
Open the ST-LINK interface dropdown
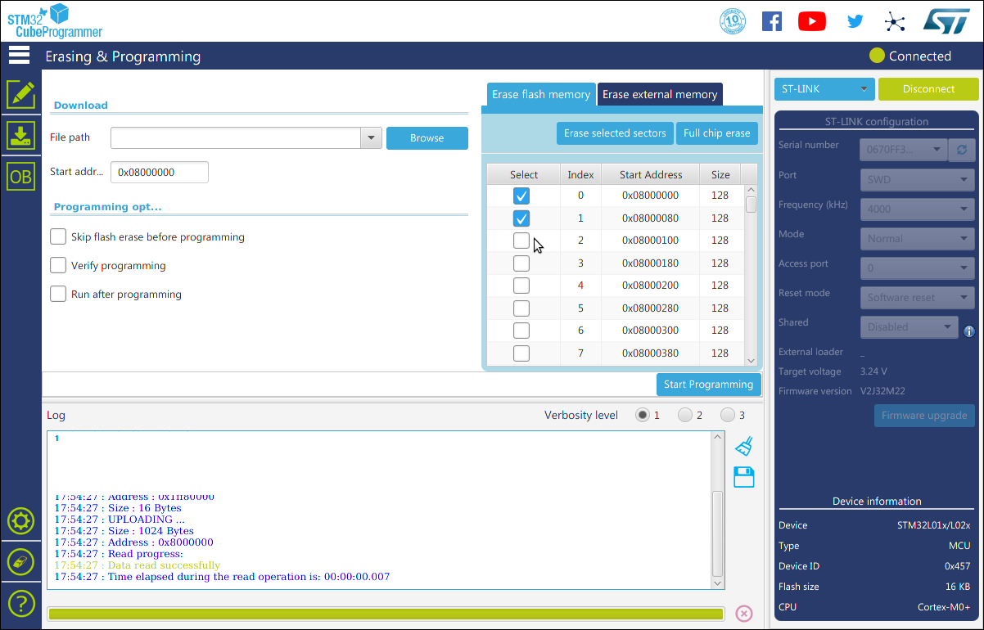pos(824,89)
